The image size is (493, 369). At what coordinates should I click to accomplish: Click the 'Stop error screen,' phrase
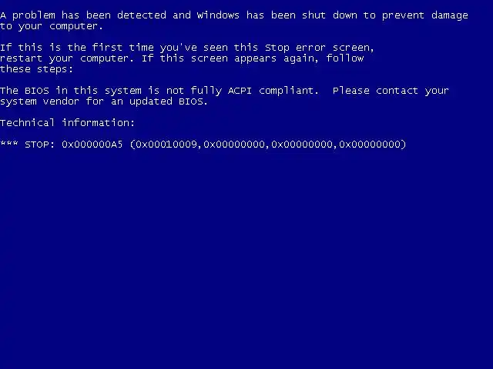[320, 48]
